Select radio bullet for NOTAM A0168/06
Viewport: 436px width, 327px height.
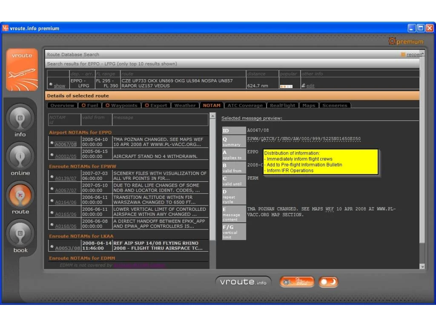click(x=52, y=224)
